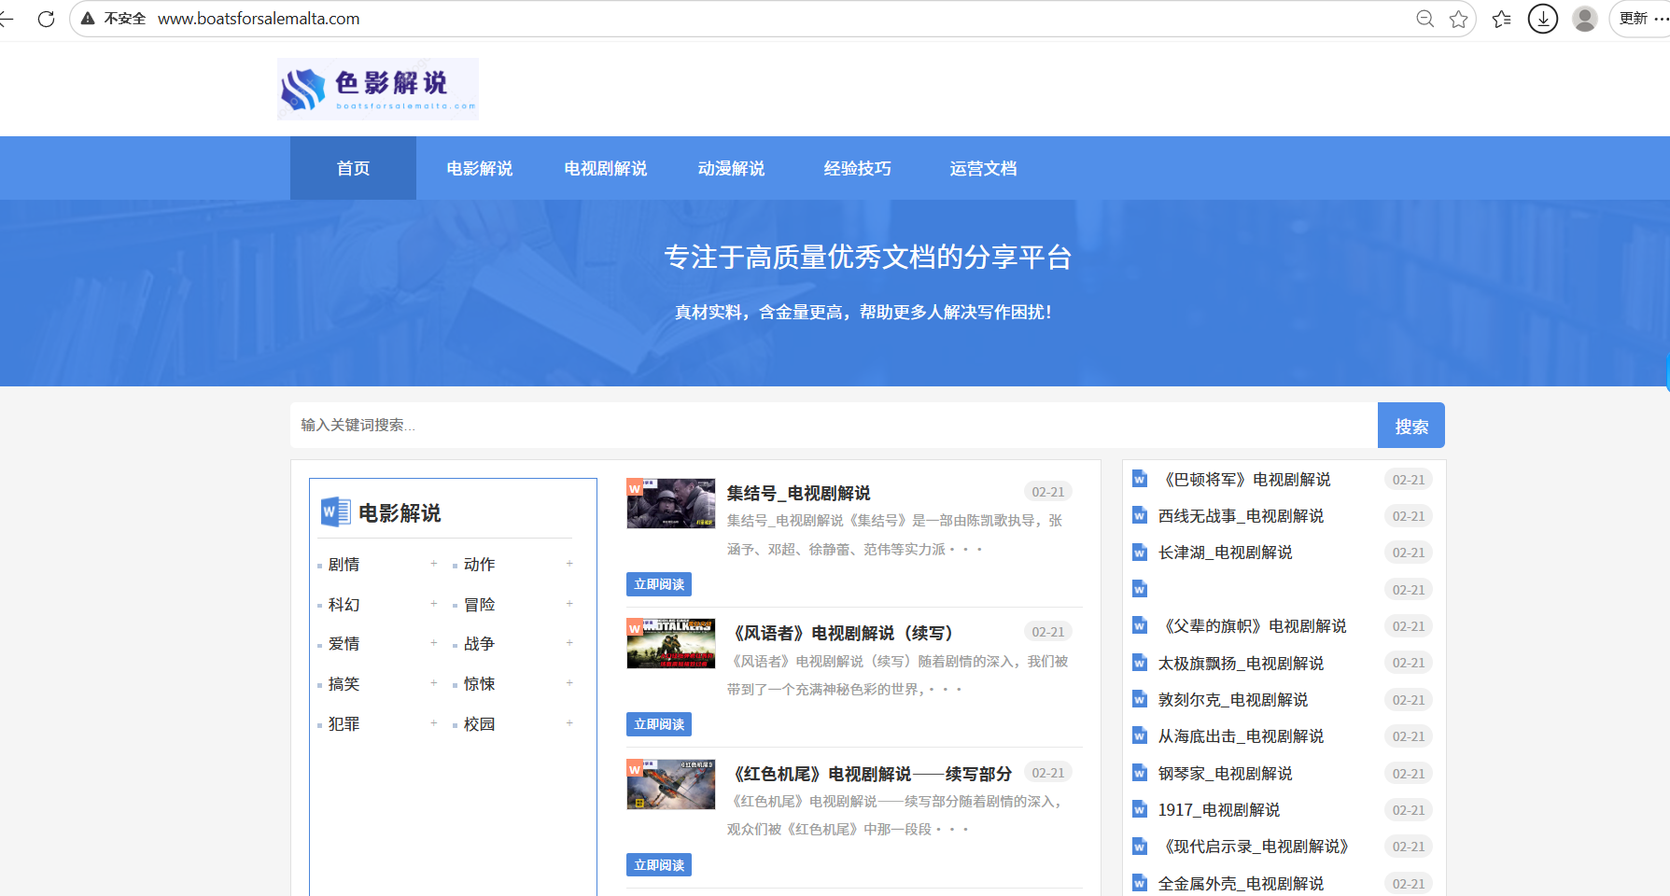The width and height of the screenshot is (1670, 896).
Task: Open the 西线无战事_电视剧解说 link
Action: (1240, 515)
